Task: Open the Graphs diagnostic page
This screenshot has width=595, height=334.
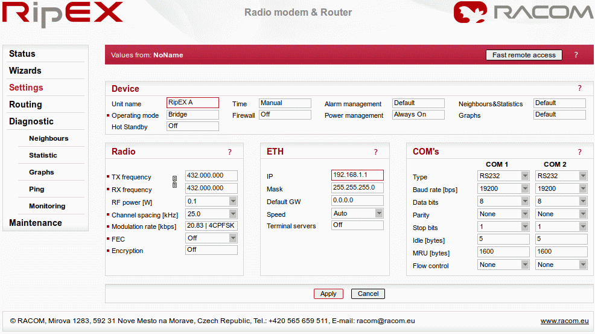Action: (42, 172)
